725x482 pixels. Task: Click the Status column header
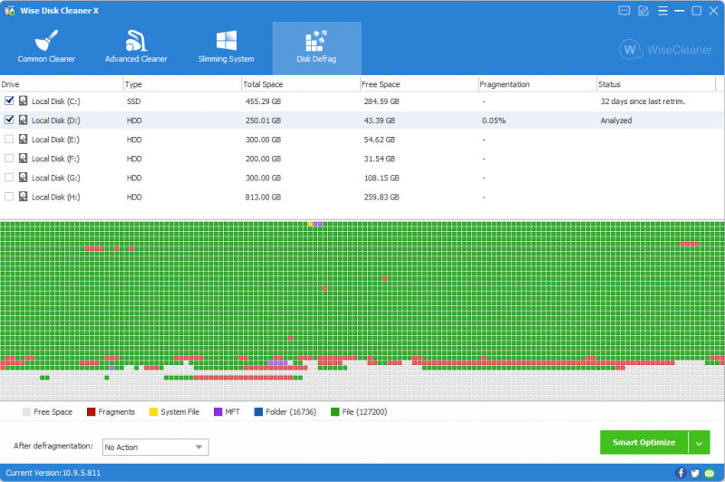click(655, 84)
